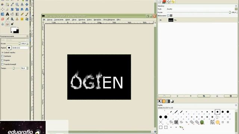Select the Dodge/Burn tool
This screenshot has width=239, height=134.
pos(12,24)
